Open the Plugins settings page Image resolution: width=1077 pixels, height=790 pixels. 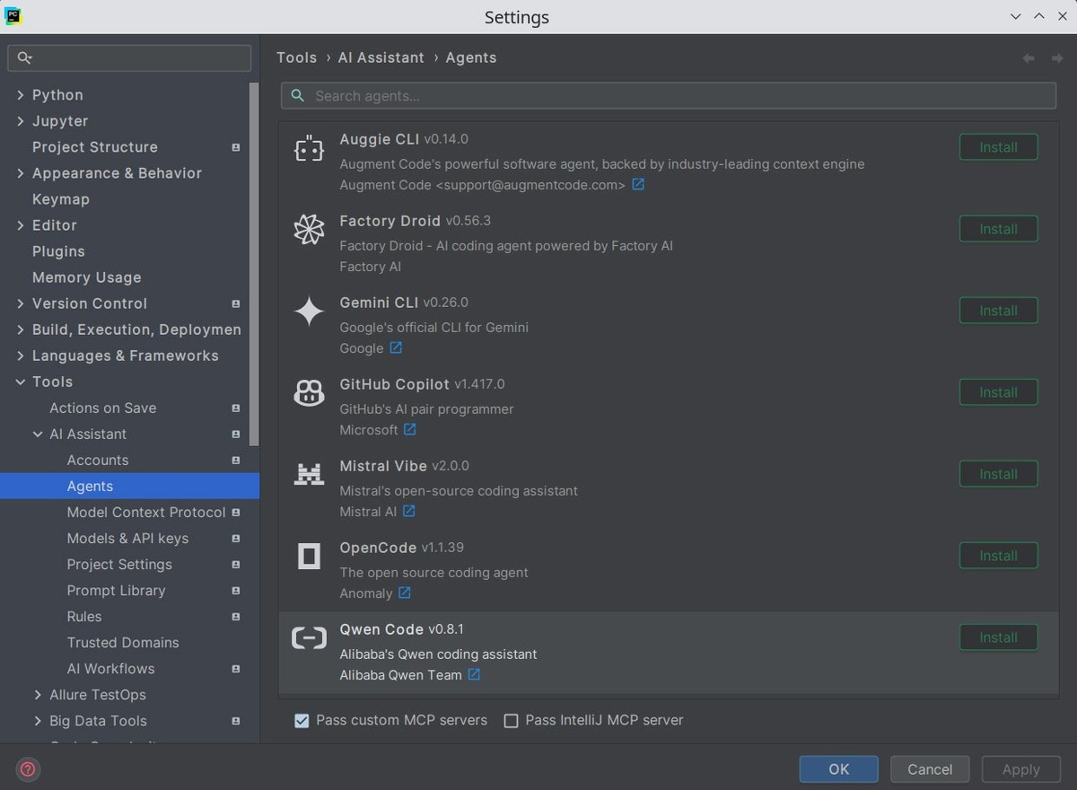[58, 251]
